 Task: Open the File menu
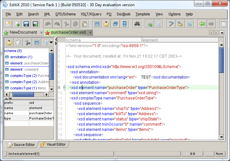coord(8,14)
